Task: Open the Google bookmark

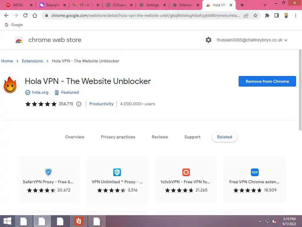Action: point(14,25)
